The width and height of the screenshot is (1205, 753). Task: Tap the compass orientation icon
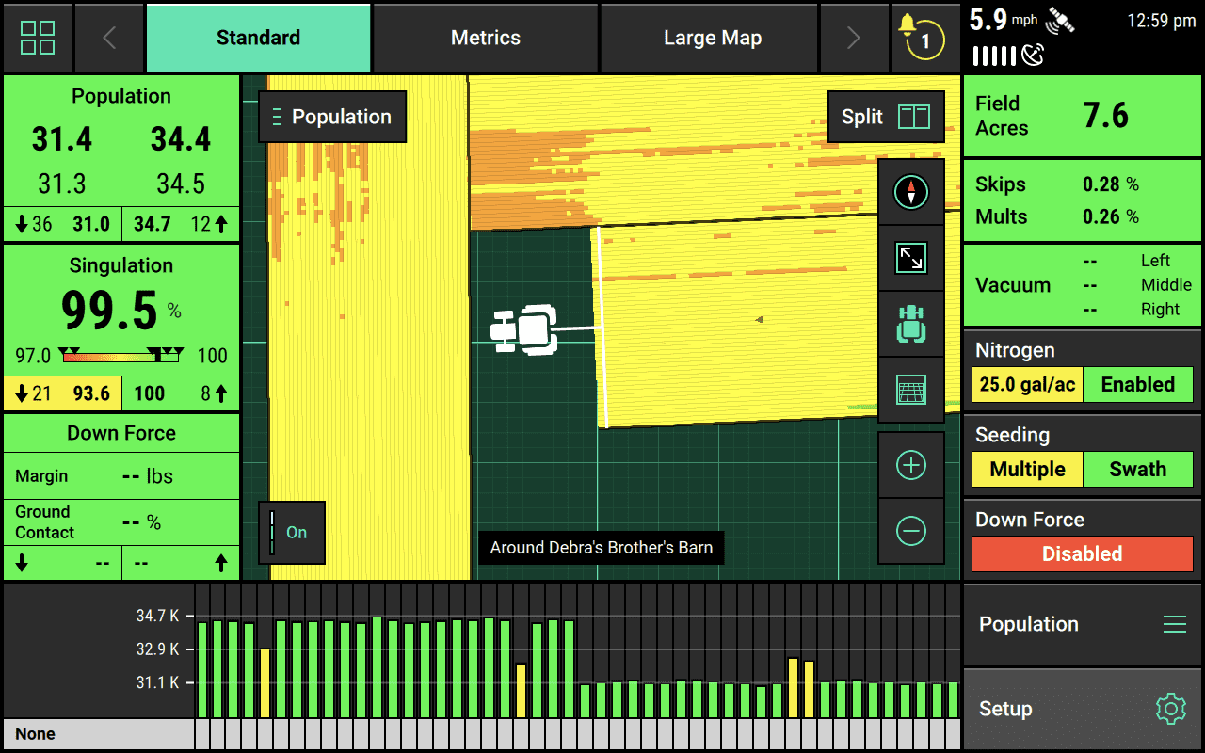point(910,192)
